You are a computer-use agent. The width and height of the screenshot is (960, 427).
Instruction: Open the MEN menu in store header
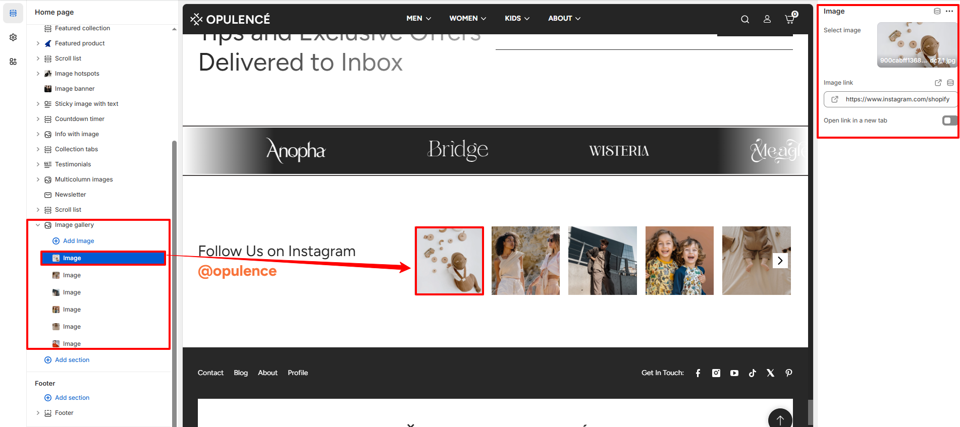[419, 18]
